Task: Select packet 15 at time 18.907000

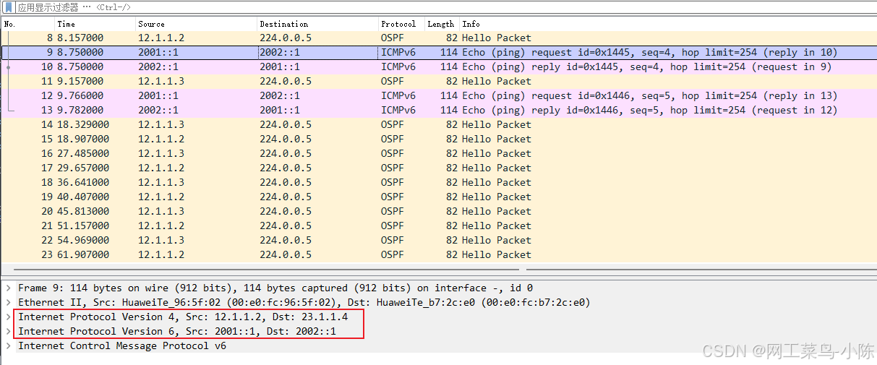Action: point(438,139)
